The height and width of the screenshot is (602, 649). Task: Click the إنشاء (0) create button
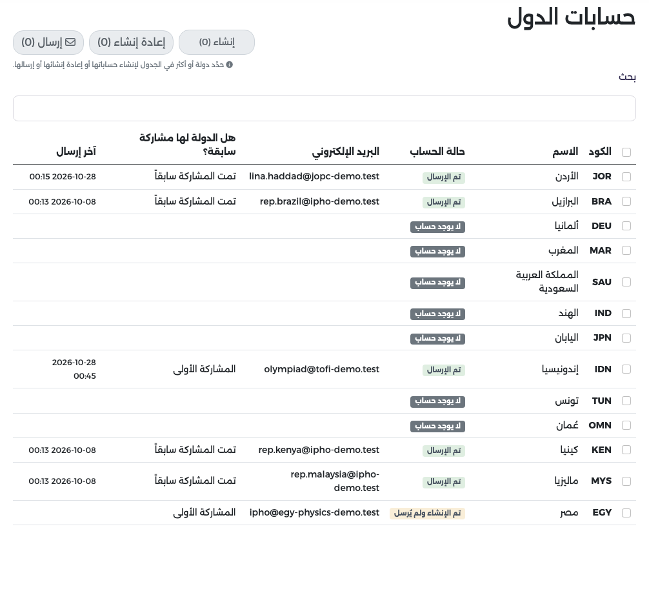217,42
